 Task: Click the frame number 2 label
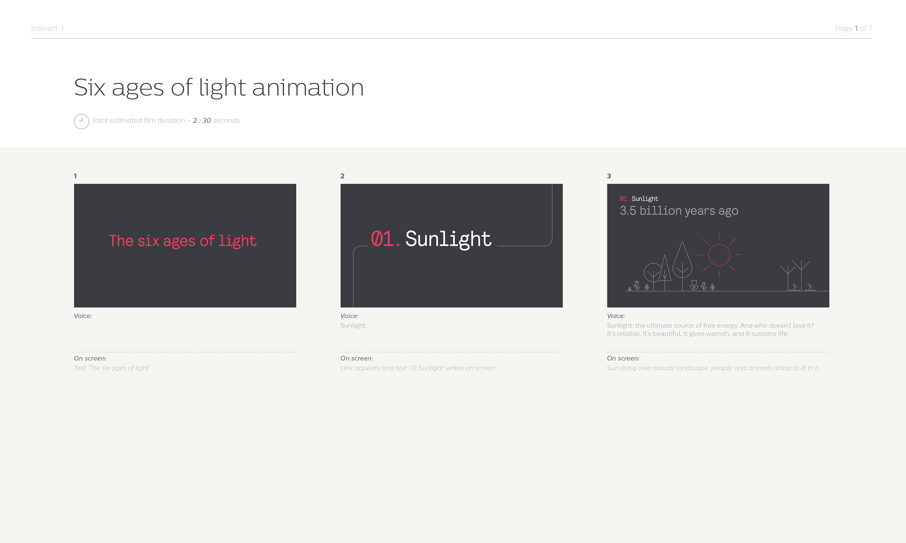coord(342,176)
